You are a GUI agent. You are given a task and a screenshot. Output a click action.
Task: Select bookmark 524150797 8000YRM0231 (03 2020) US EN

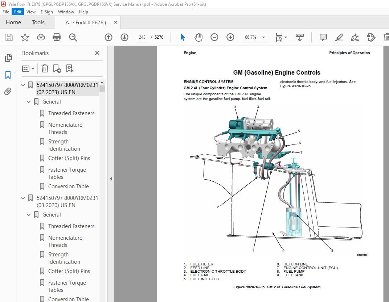click(x=67, y=201)
